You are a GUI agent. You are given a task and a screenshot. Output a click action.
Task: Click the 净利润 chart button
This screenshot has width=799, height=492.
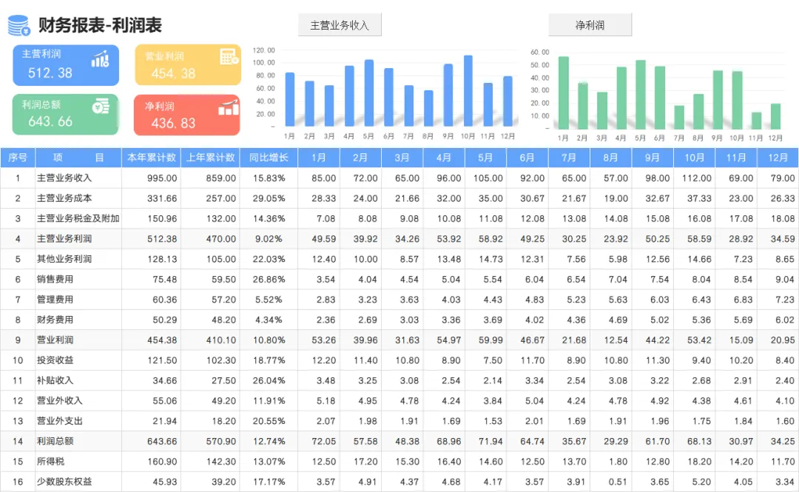[x=590, y=25]
